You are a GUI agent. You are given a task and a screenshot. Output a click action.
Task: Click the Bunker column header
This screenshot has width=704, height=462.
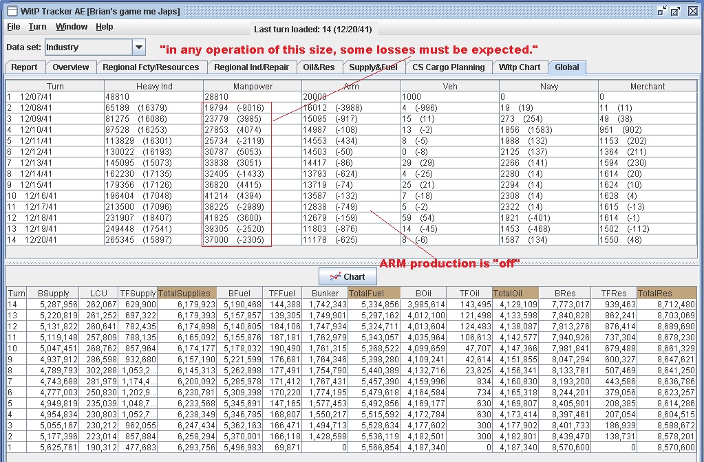(x=325, y=294)
